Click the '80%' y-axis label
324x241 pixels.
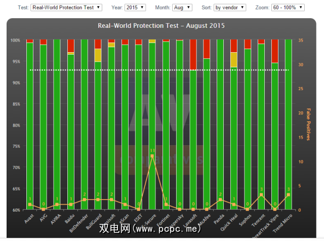tap(16, 125)
